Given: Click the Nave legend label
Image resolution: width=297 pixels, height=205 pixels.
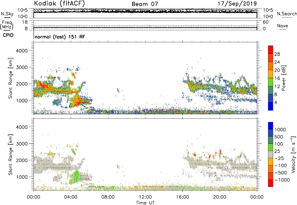Looking at the screenshot, I should [x=283, y=26].
